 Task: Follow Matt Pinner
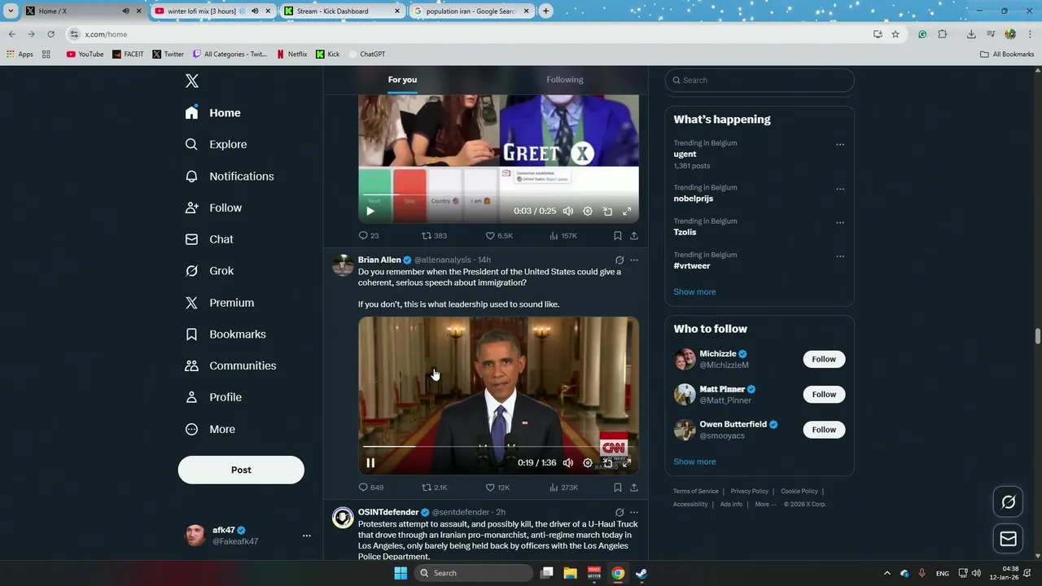[824, 394]
